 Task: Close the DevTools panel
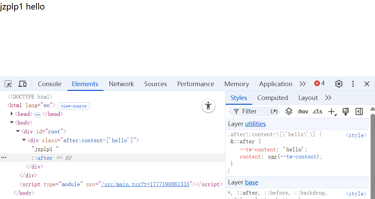[367, 84]
